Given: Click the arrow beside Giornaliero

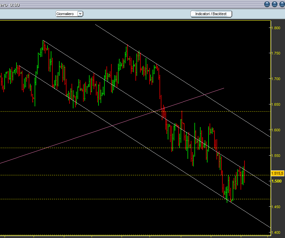Looking at the screenshot, I should (x=80, y=14).
